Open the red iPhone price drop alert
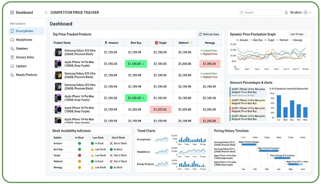This screenshot has width=321, height=184. [248, 110]
